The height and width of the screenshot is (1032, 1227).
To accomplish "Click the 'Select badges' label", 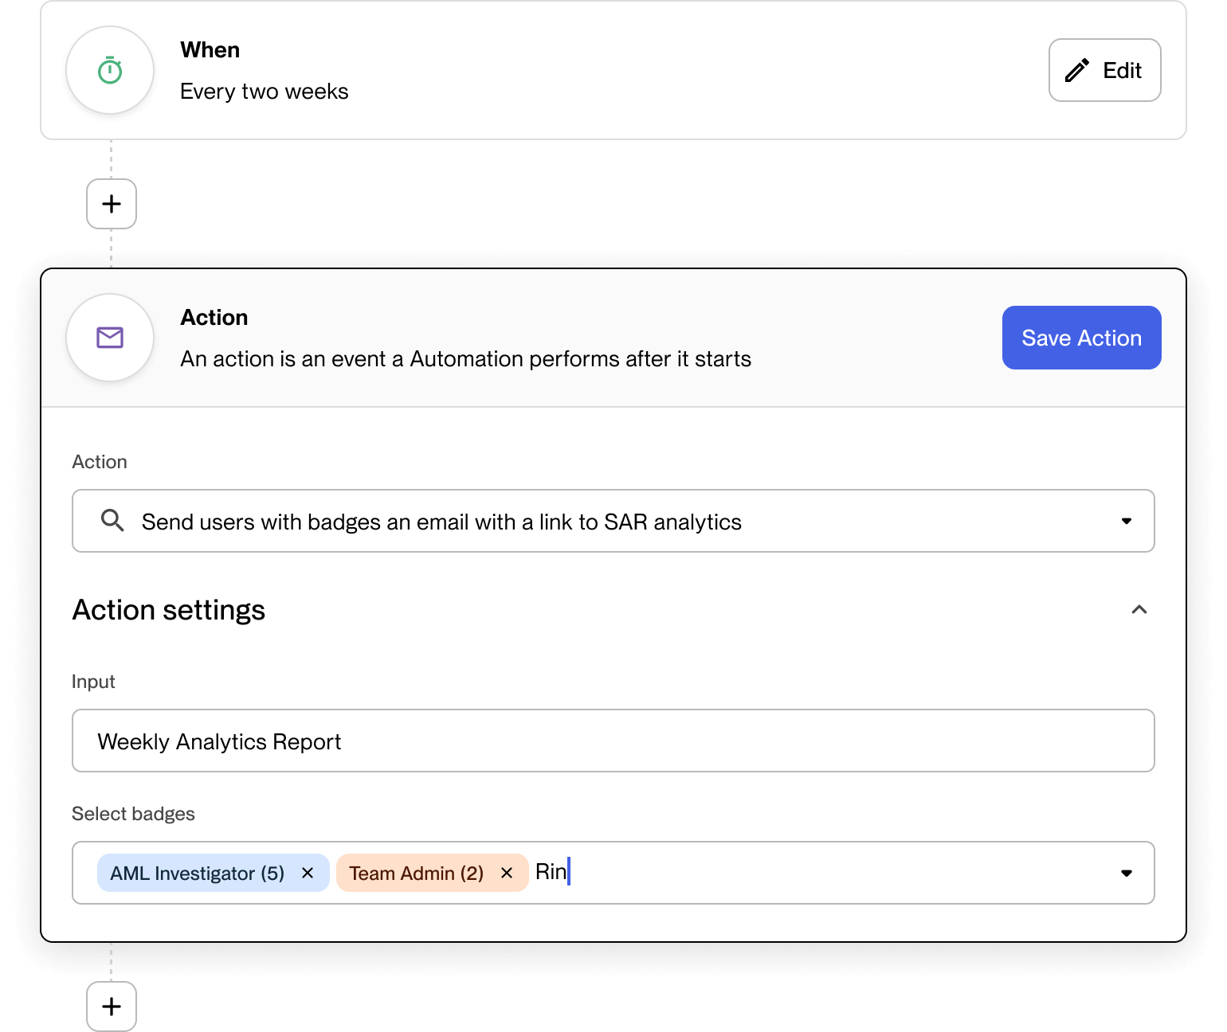I will pyautogui.click(x=133, y=814).
